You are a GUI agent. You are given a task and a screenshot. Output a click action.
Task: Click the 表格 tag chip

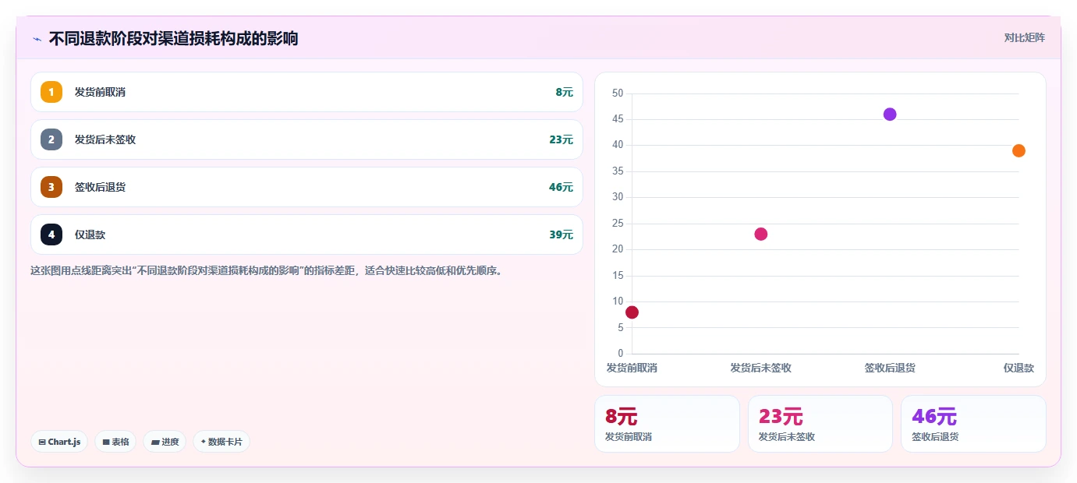[115, 442]
